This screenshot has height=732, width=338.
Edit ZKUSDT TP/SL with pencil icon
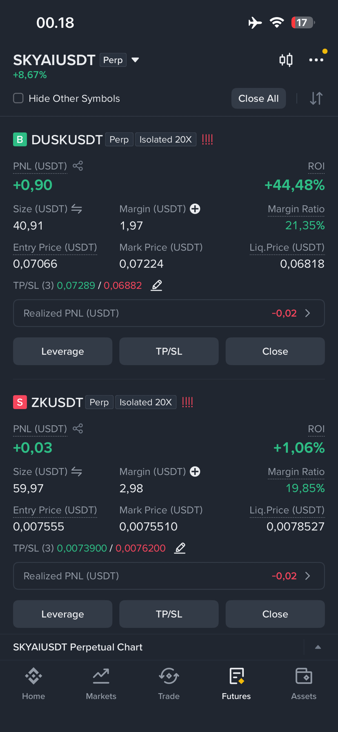pos(180,548)
